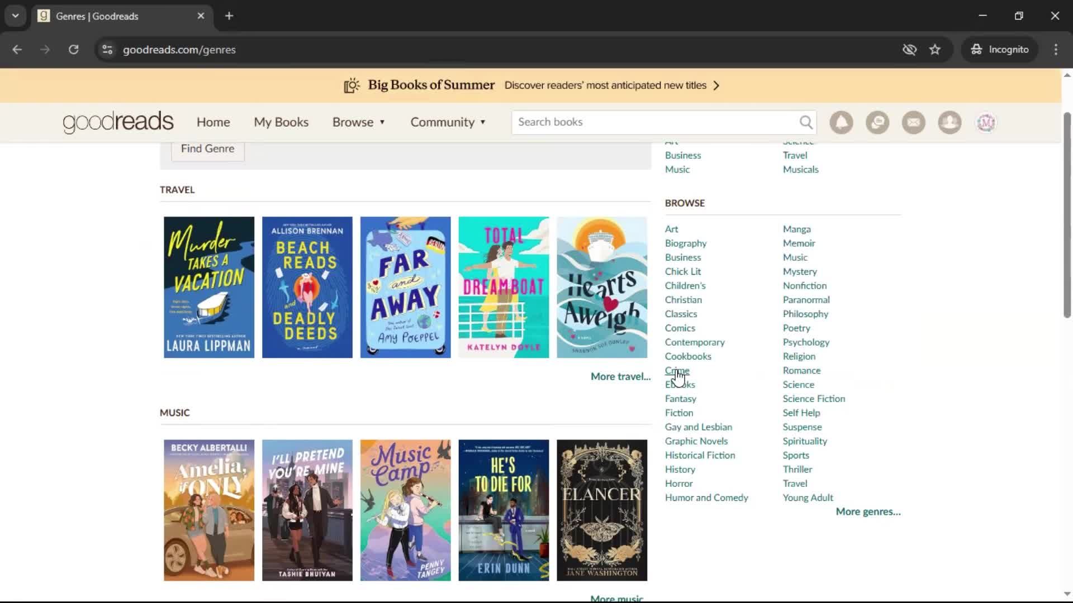Screen dimensions: 1073x603
Task: Browse the Biography genre
Action: coord(685,243)
